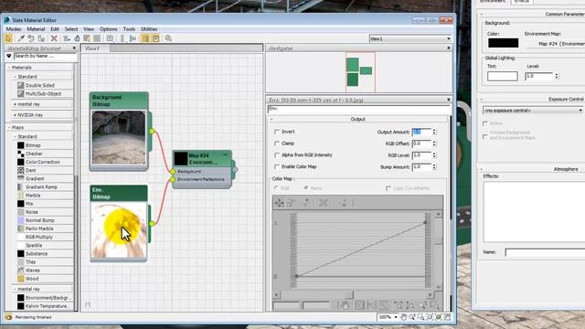Image resolution: width=585 pixels, height=329 pixels.
Task: Select the Bitmap map in browser
Action: pyautogui.click(x=33, y=145)
